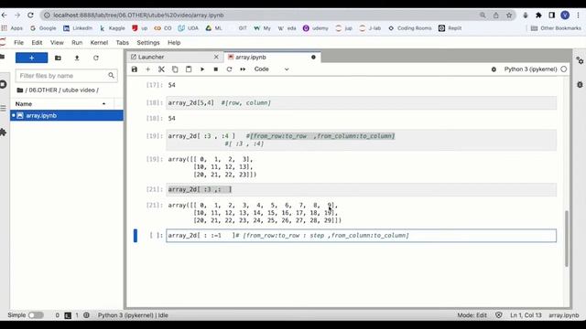Open the Settings menu

pyautogui.click(x=148, y=43)
